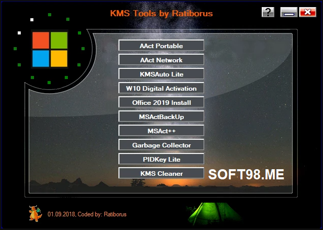Minimize the KMS Tools window
Image resolution: width=323 pixels, height=230 pixels.
tap(289, 12)
